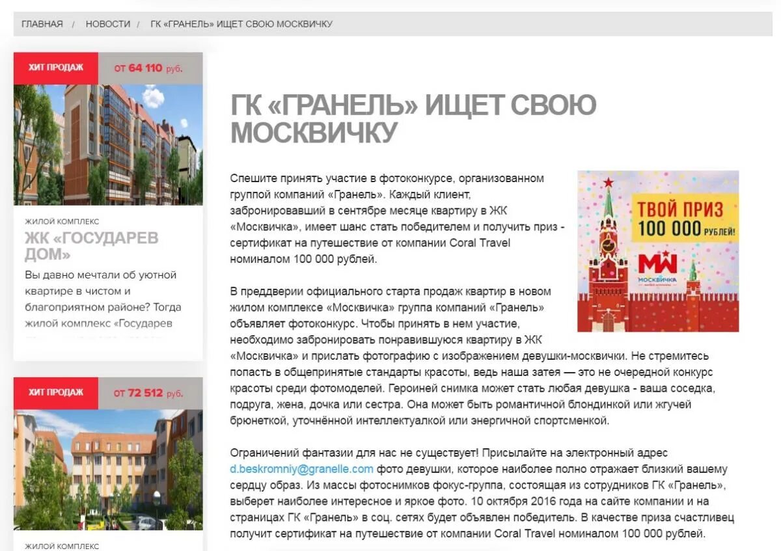Image resolution: width=781 pixels, height=551 pixels.
Task: Open ЖК «Государев дом» building photo
Action: click(x=108, y=145)
